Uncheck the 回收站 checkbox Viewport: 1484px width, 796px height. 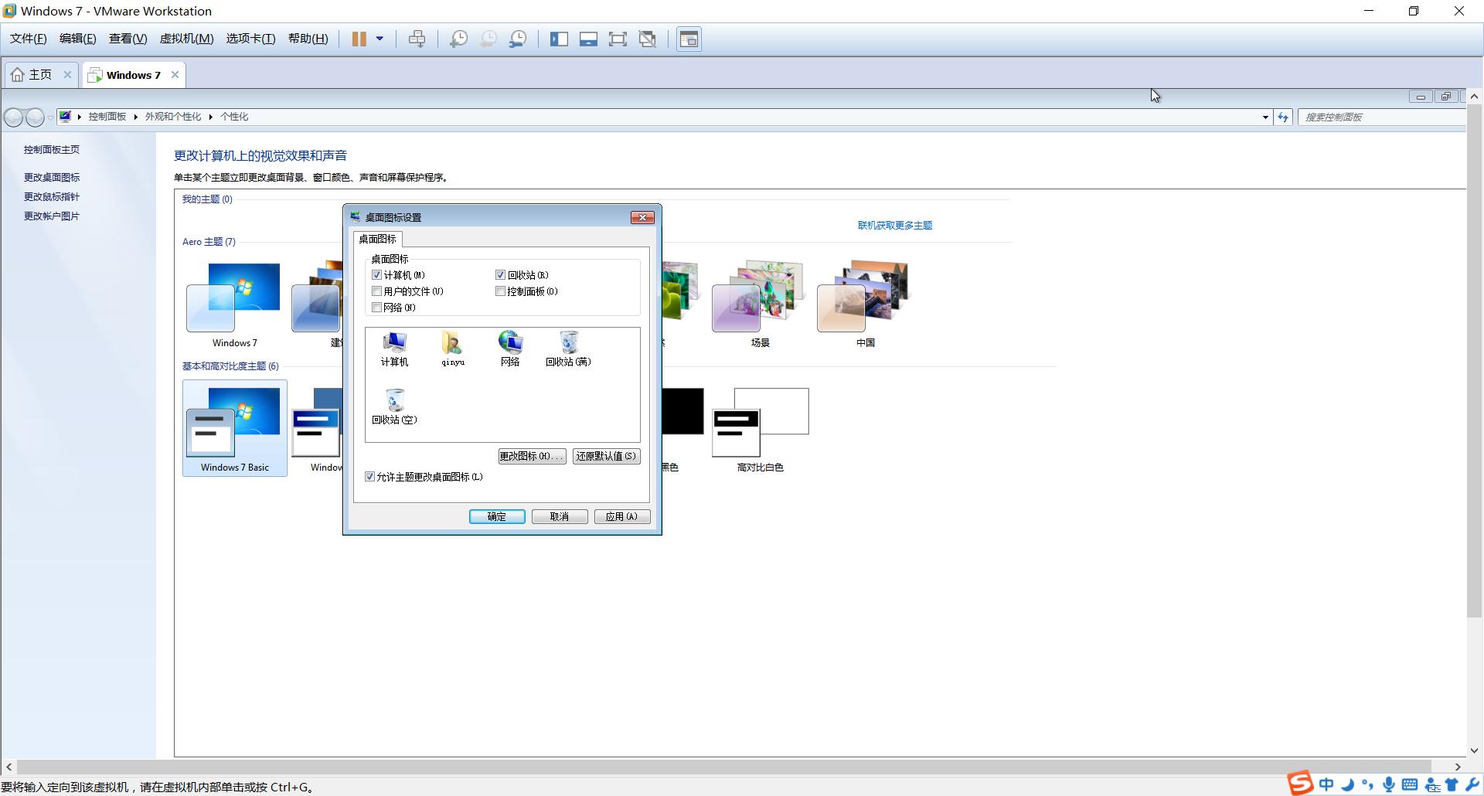tap(501, 275)
